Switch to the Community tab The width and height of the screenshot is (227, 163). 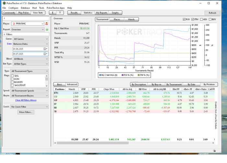click(9, 13)
